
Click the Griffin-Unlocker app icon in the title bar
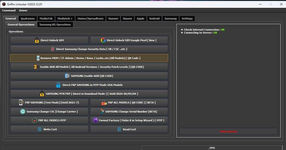(x=4, y=4)
